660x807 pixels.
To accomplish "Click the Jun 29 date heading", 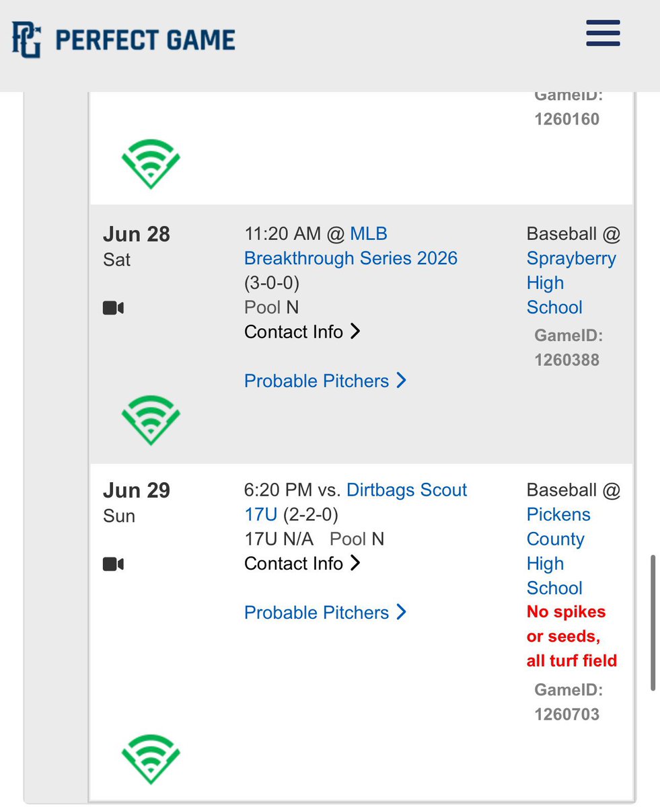I will pyautogui.click(x=137, y=490).
